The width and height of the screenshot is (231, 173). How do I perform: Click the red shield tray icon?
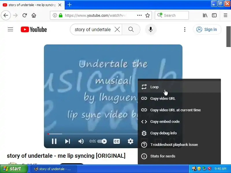pyautogui.click(x=210, y=169)
